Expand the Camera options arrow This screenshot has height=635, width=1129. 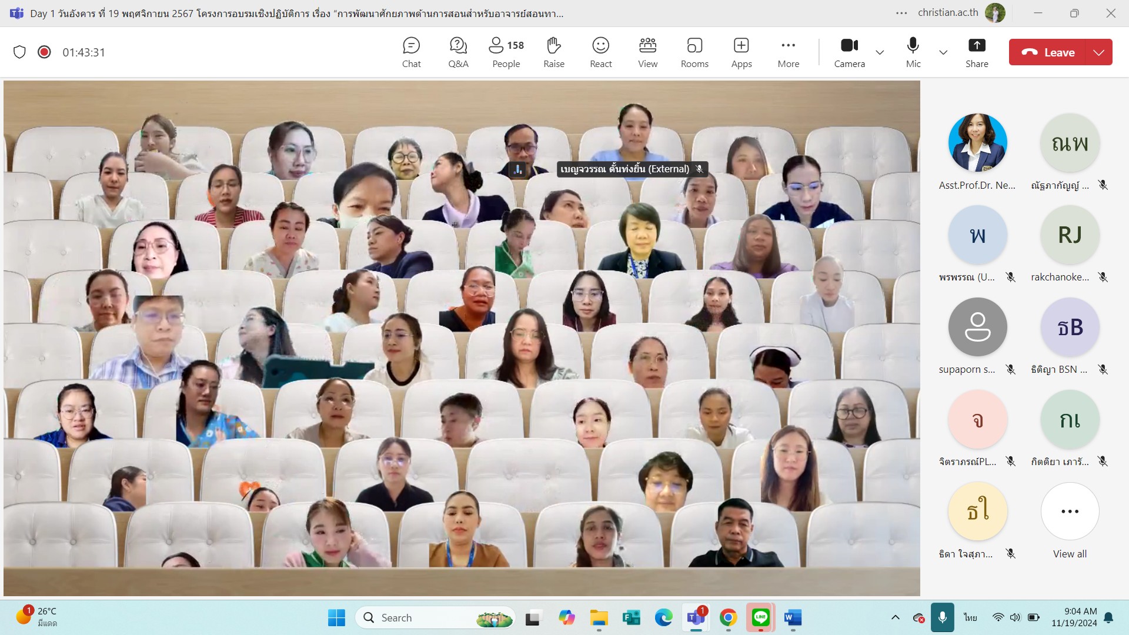880,52
